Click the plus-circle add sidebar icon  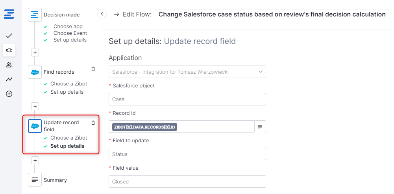9,94
